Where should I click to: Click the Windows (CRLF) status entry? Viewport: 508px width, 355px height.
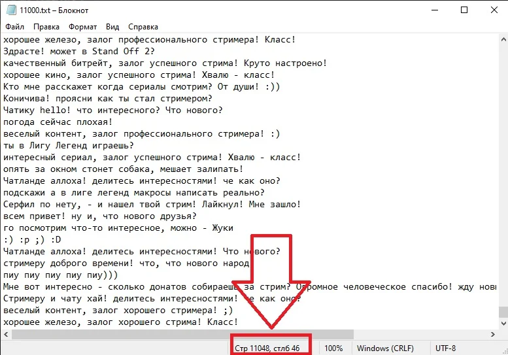pos(385,348)
